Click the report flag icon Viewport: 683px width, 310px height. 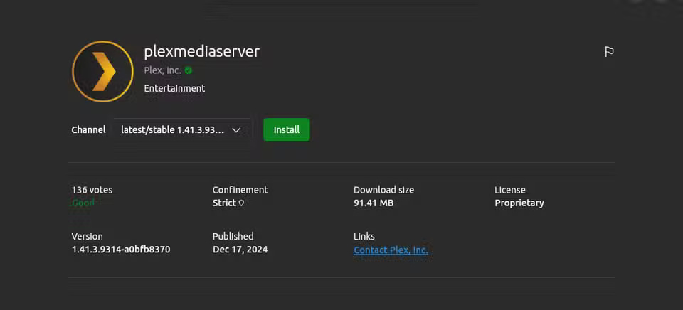(609, 52)
